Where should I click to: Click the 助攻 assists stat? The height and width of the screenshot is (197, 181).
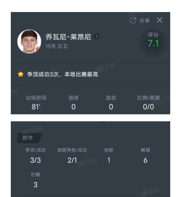(111, 103)
